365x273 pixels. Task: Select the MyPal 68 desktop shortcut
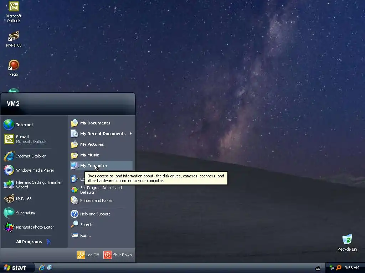point(14,39)
